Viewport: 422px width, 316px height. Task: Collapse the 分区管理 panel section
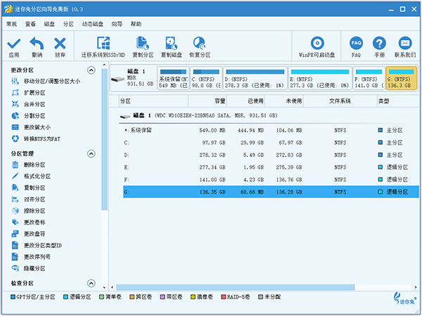pyautogui.click(x=91, y=153)
